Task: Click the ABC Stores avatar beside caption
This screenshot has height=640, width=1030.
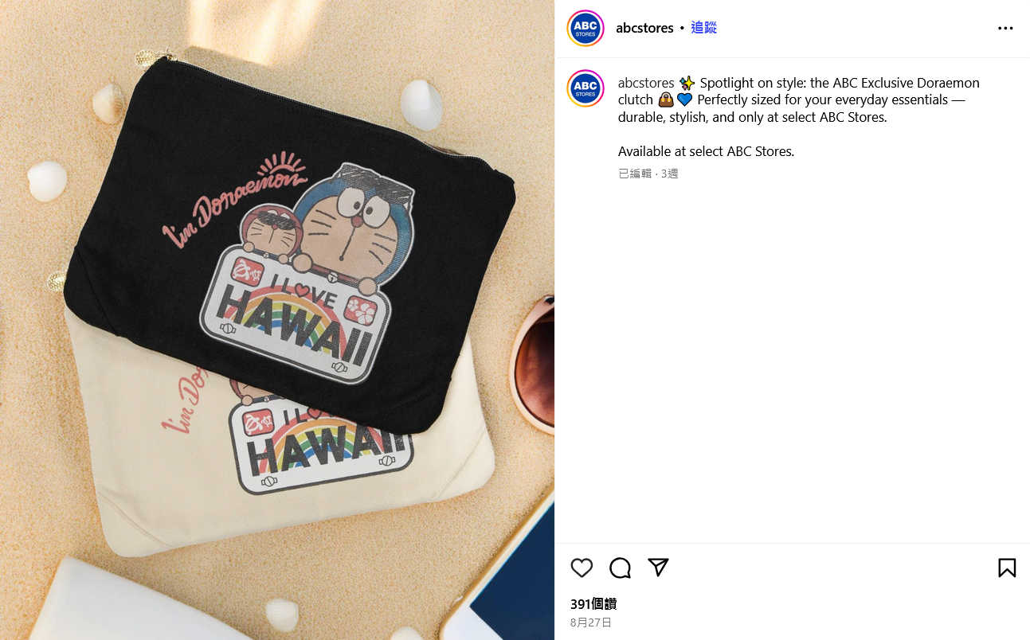Action: click(x=585, y=88)
